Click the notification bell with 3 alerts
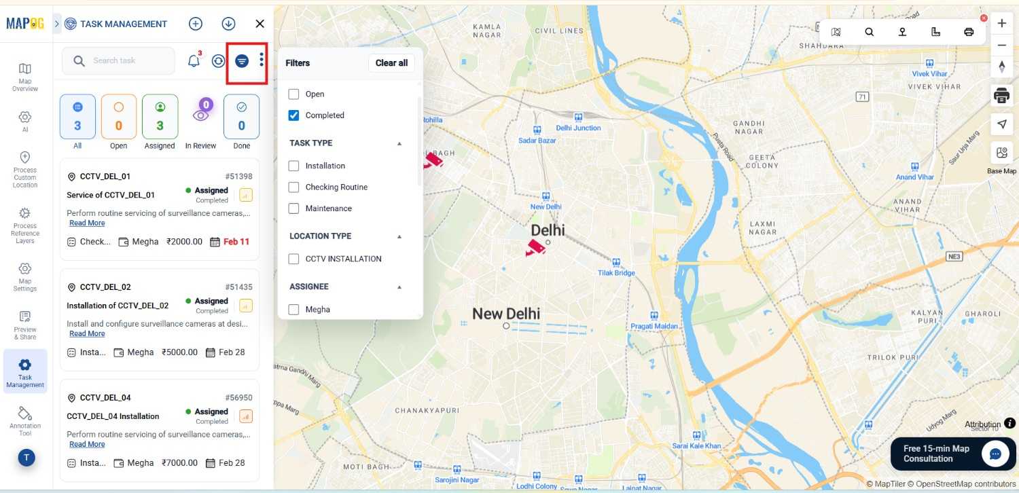1019x493 pixels. [x=193, y=60]
